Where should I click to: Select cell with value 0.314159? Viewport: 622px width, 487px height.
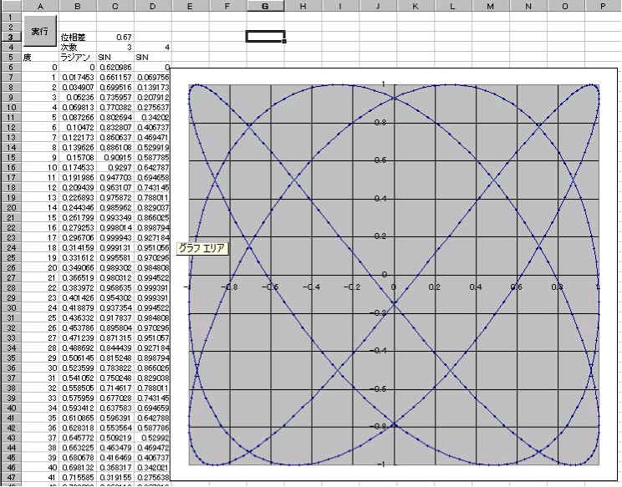pos(78,247)
